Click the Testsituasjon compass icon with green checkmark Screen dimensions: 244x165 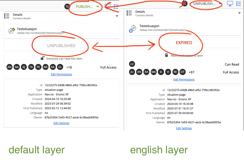pos(11,31)
